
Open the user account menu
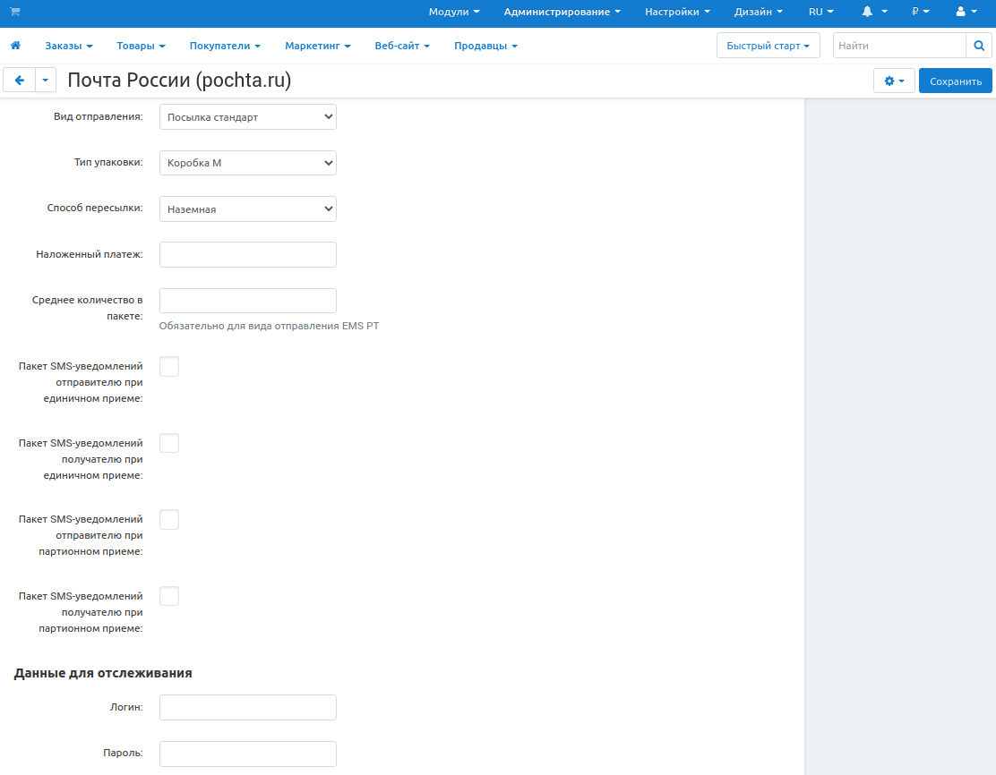pyautogui.click(x=966, y=12)
